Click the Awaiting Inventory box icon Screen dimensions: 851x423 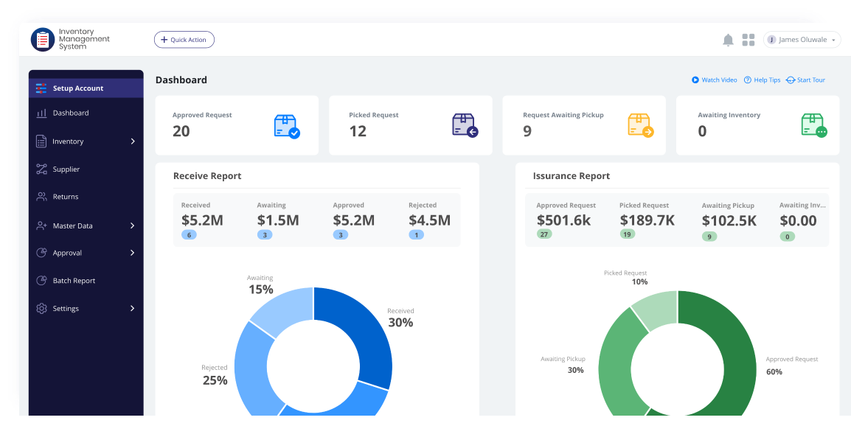pyautogui.click(x=813, y=126)
